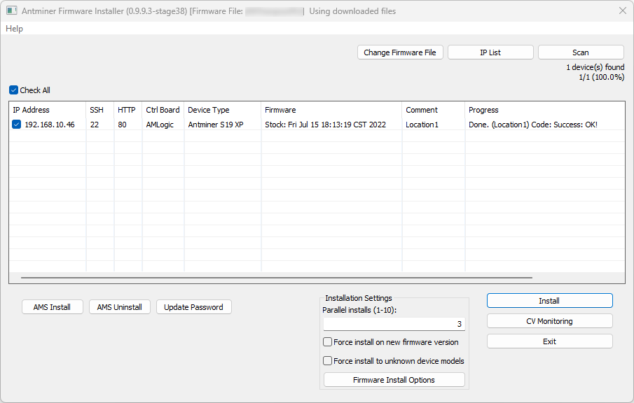This screenshot has width=634, height=403.
Task: Click the Ctrl Board column header
Action: tap(163, 110)
